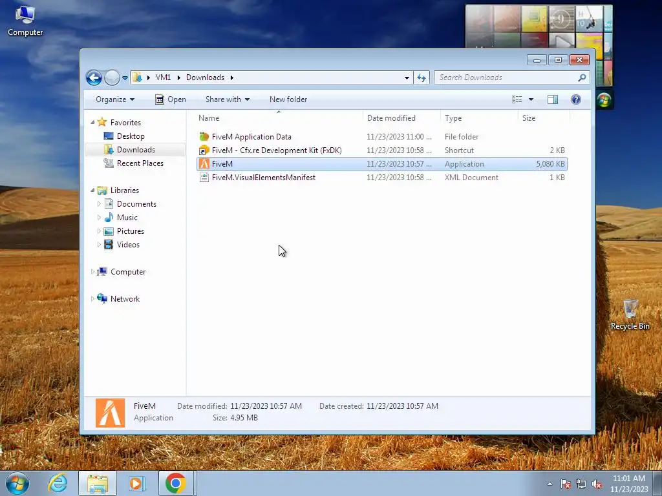The width and height of the screenshot is (662, 496).
Task: Click the Recycle Bin desktop icon
Action: click(x=630, y=315)
